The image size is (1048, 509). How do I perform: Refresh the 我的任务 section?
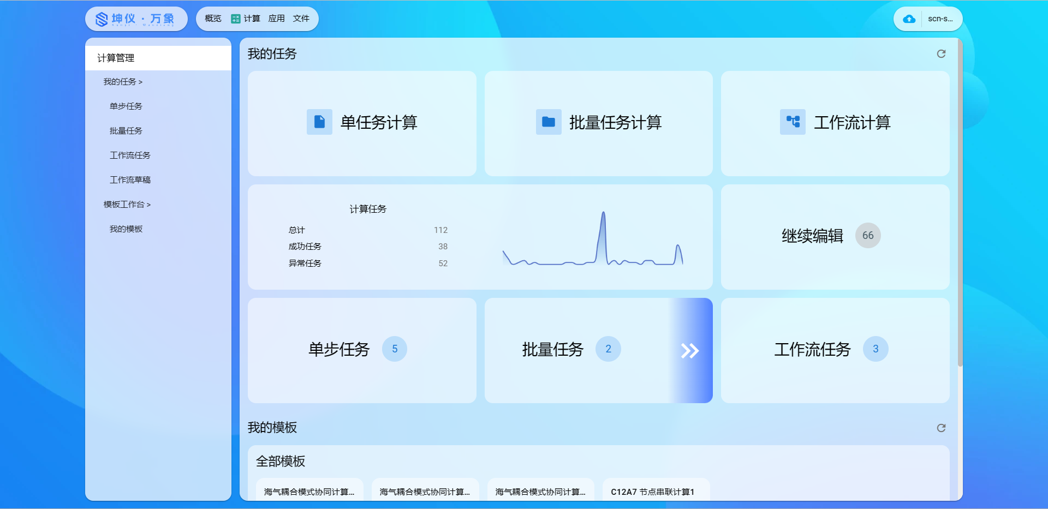[x=941, y=53]
